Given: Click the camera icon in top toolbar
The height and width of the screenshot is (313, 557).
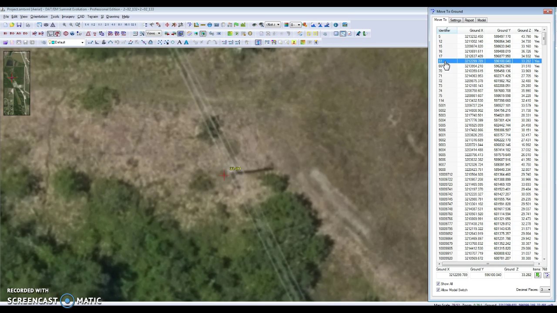Looking at the screenshot, I should pos(46,25).
